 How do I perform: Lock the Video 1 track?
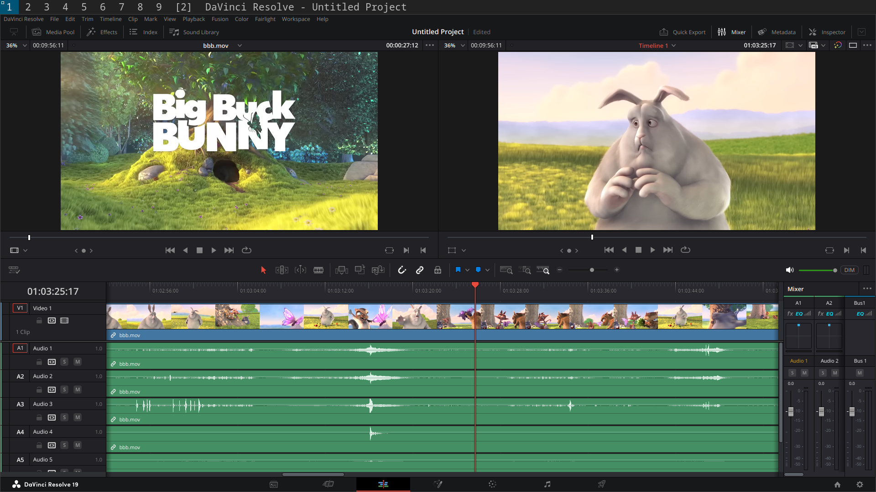tap(39, 321)
